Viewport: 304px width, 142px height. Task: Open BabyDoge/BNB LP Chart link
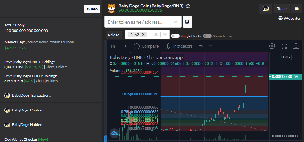point(50,67)
